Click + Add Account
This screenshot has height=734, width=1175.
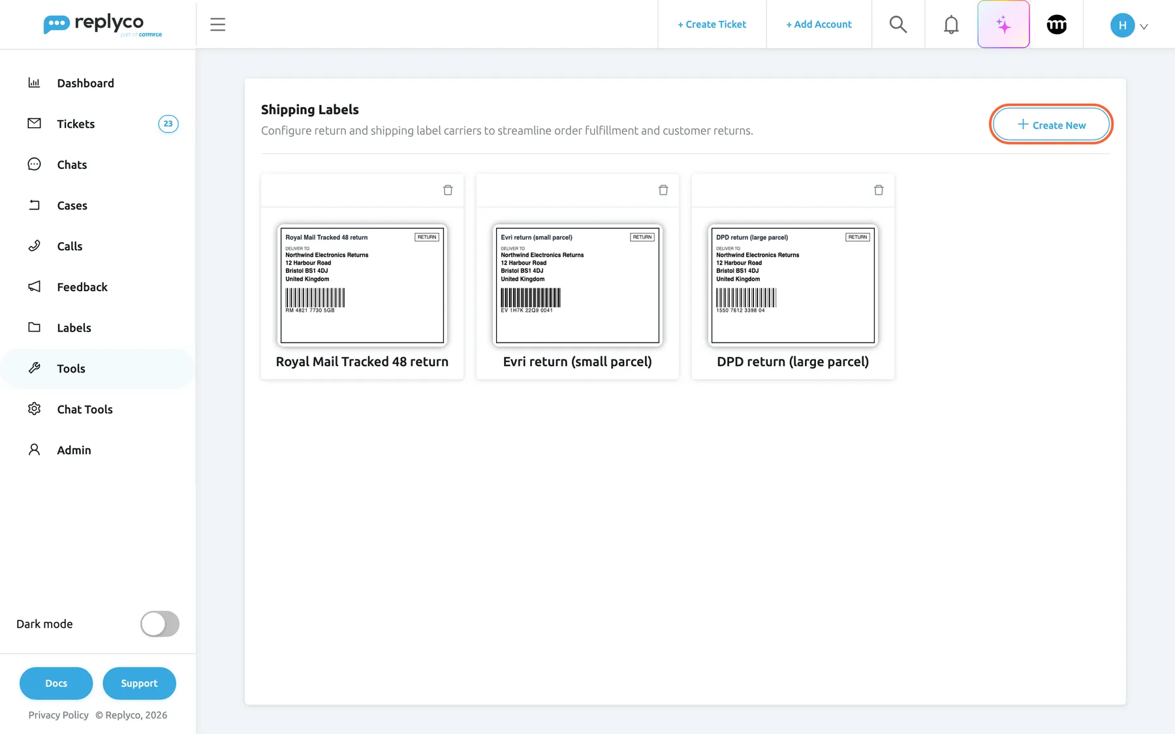pyautogui.click(x=819, y=24)
